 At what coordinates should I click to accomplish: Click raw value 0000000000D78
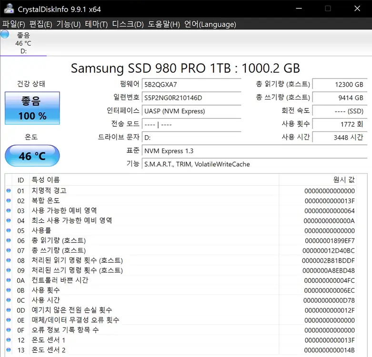(329, 300)
